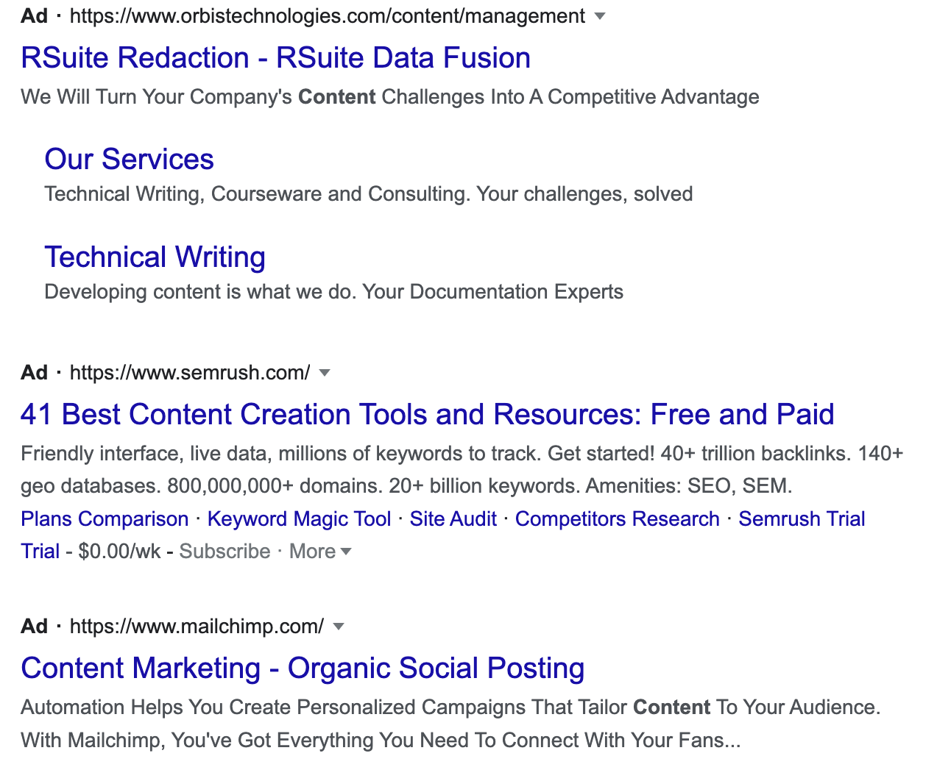Image resolution: width=951 pixels, height=781 pixels.
Task: Click the semrush.com URL text
Action: click(x=190, y=373)
